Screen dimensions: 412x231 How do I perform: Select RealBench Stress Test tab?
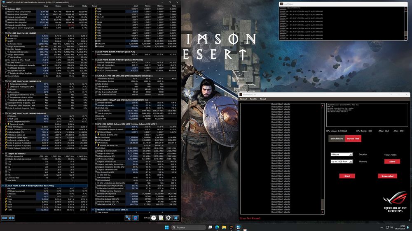click(x=353, y=139)
